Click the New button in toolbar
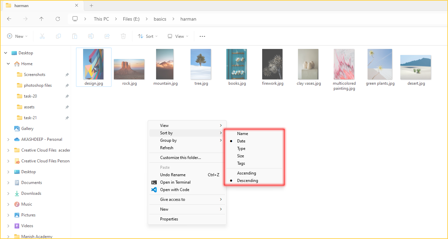The image size is (448, 239). (x=17, y=36)
